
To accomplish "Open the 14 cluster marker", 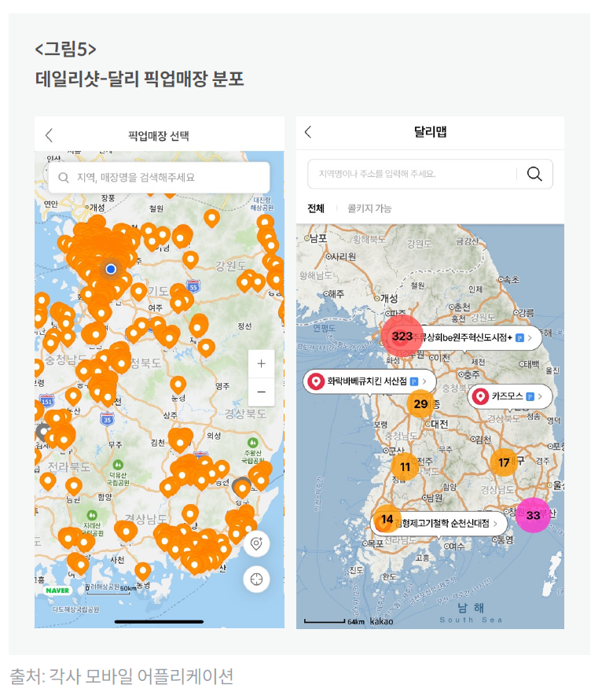I will 387,519.
